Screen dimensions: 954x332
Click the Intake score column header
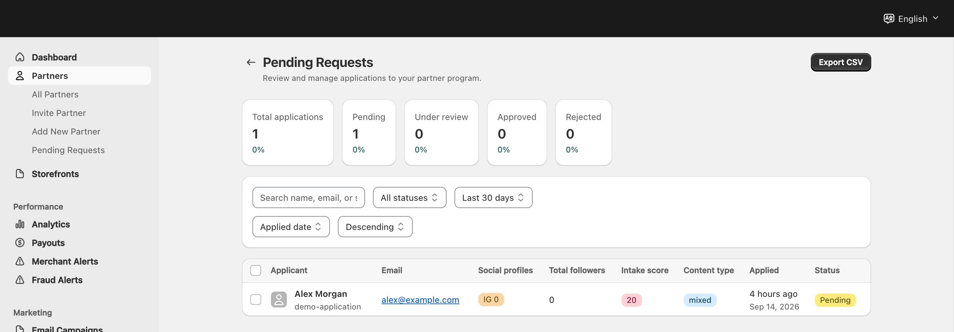pos(645,270)
